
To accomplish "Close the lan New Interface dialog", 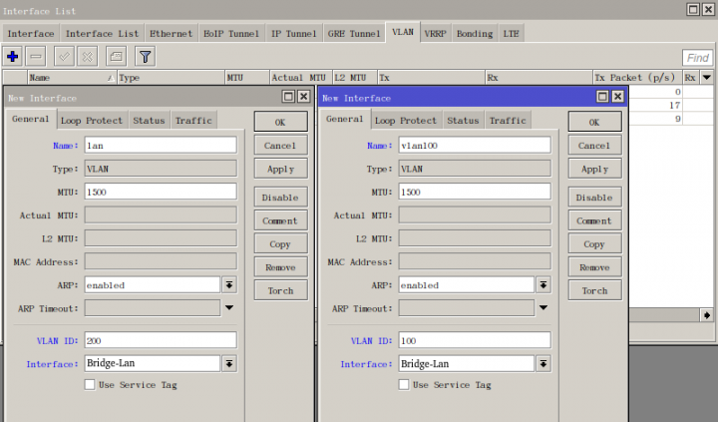I will coord(304,97).
